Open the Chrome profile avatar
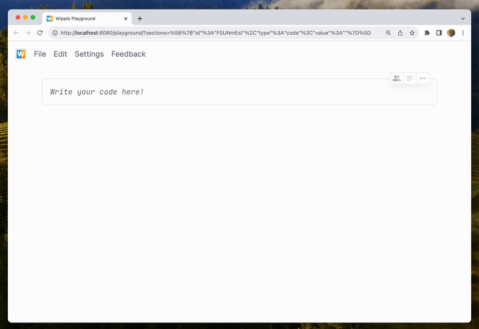Viewport: 479px width, 329px height. [451, 33]
